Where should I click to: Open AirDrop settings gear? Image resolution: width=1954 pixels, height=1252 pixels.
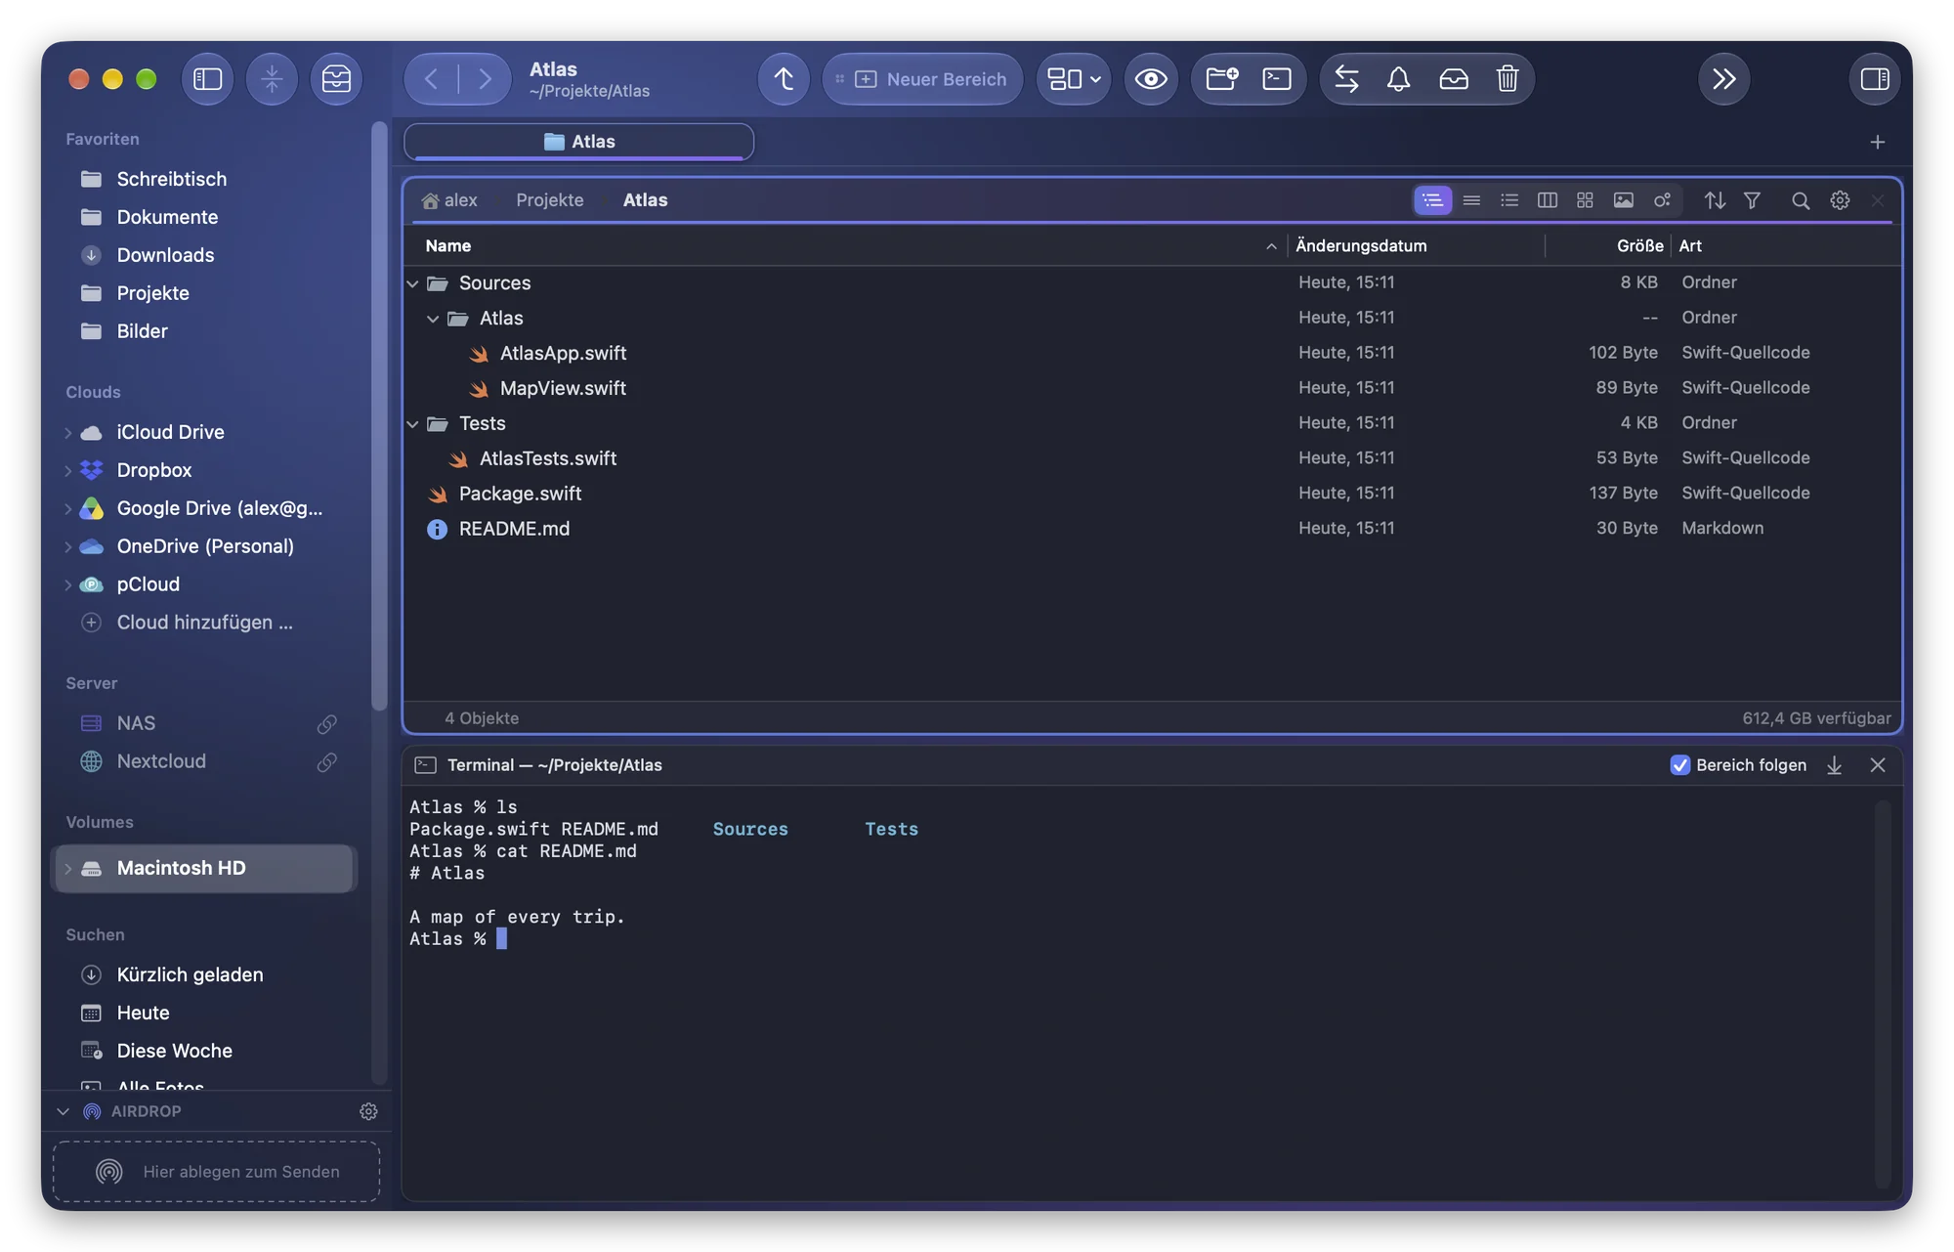[368, 1111]
